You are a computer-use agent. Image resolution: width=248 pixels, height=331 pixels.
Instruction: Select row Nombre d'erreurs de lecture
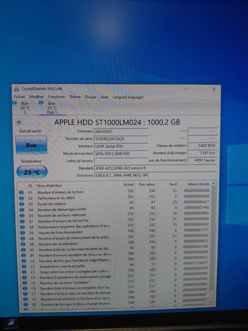pyautogui.click(x=114, y=191)
